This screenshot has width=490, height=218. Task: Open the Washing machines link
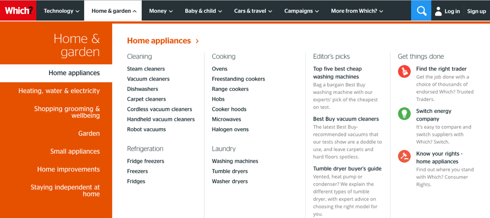(235, 161)
